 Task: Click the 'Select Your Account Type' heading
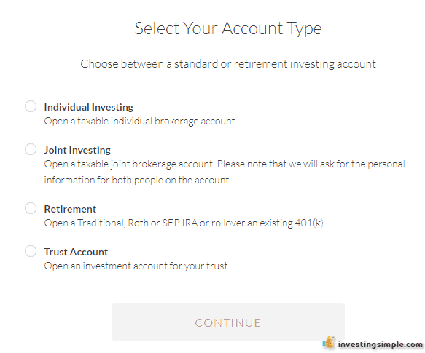click(x=228, y=28)
